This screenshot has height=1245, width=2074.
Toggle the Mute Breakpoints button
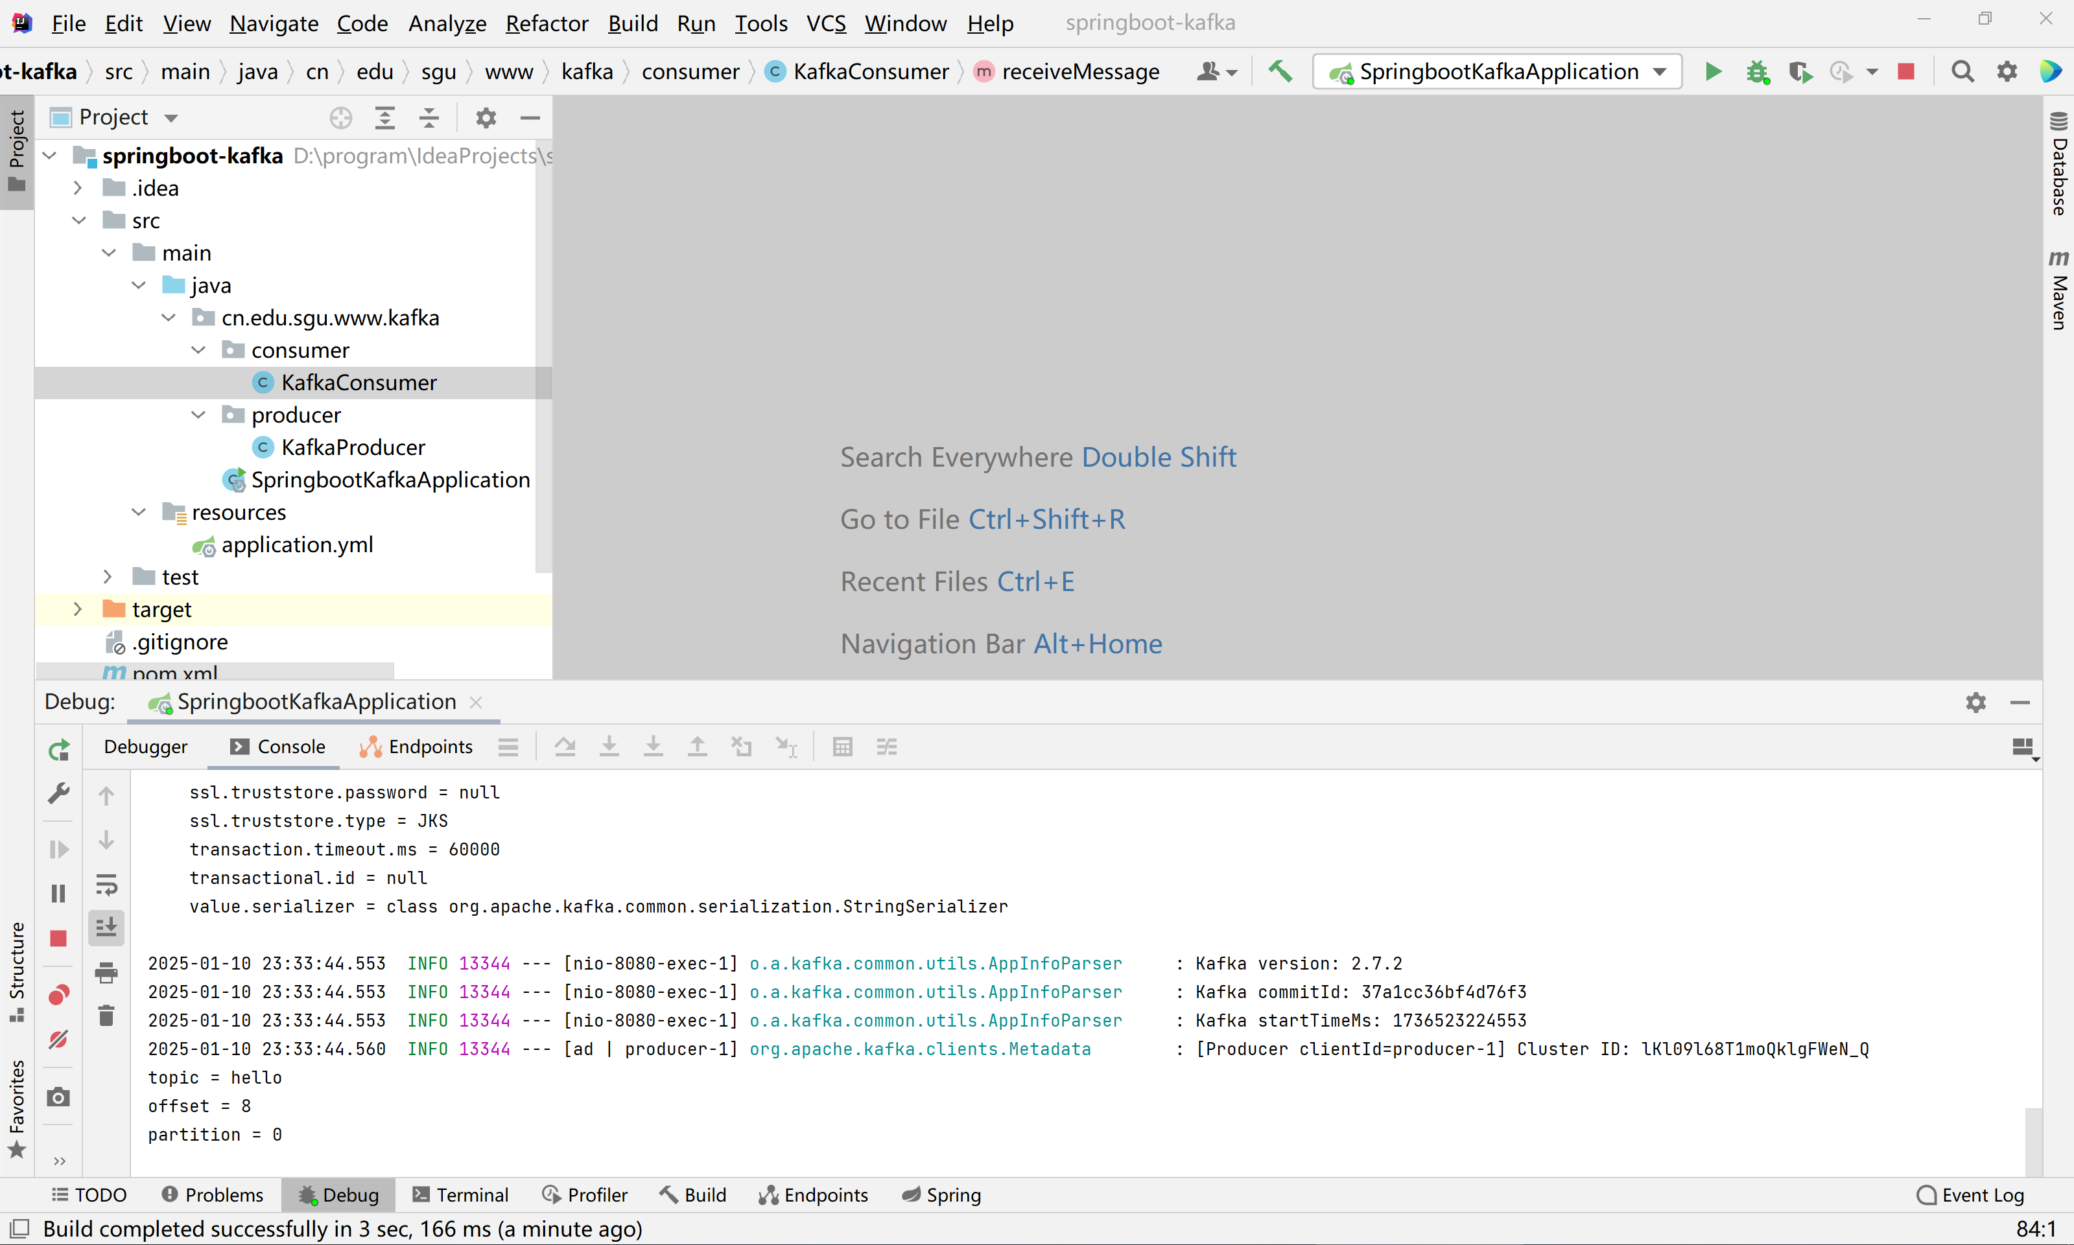pyautogui.click(x=59, y=1039)
